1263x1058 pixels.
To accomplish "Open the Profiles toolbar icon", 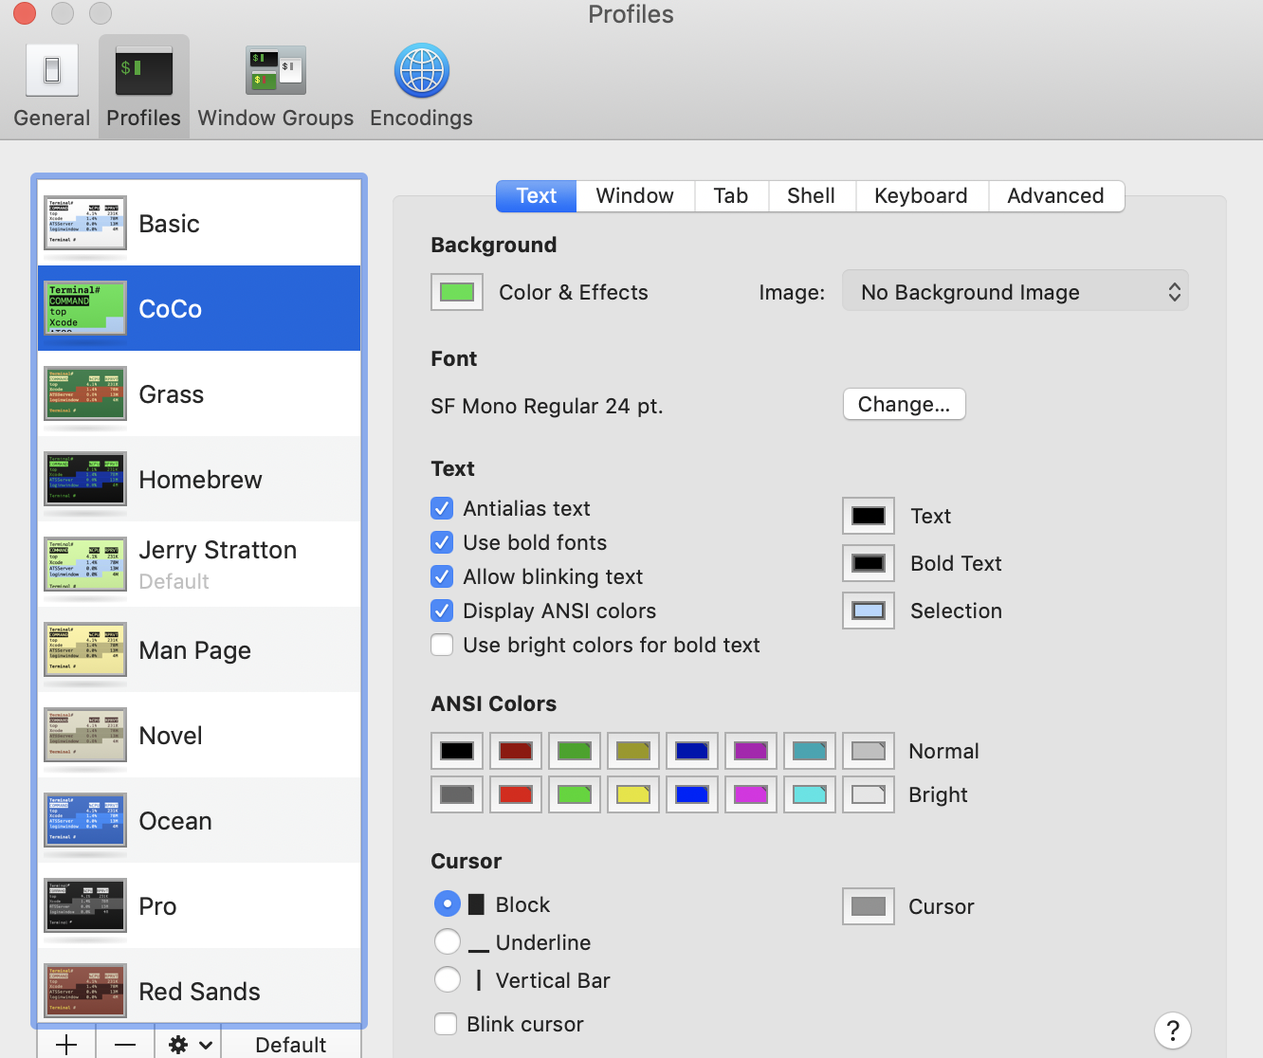I will (144, 86).
